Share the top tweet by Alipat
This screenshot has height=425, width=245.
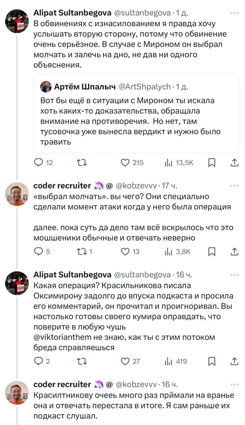[x=234, y=162]
